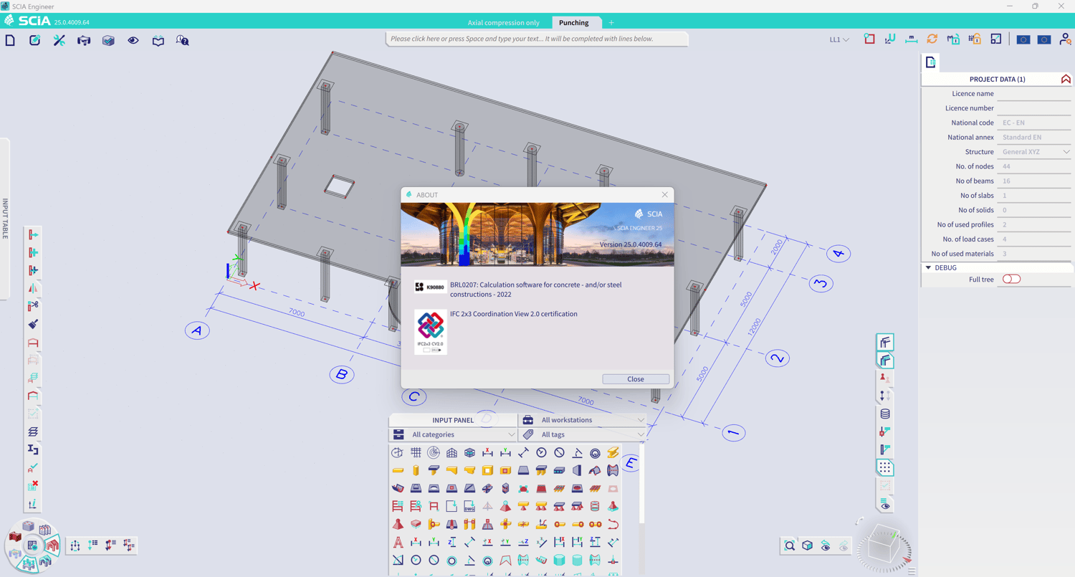This screenshot has height=577, width=1075.
Task: Open the edit project icon in top toolbar
Action: point(34,40)
